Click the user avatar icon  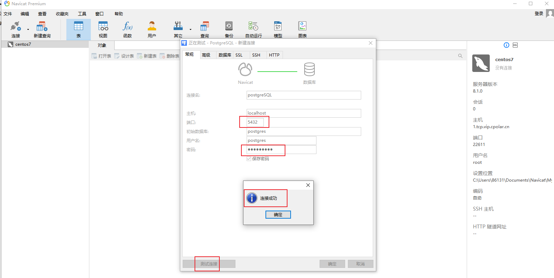(550, 14)
